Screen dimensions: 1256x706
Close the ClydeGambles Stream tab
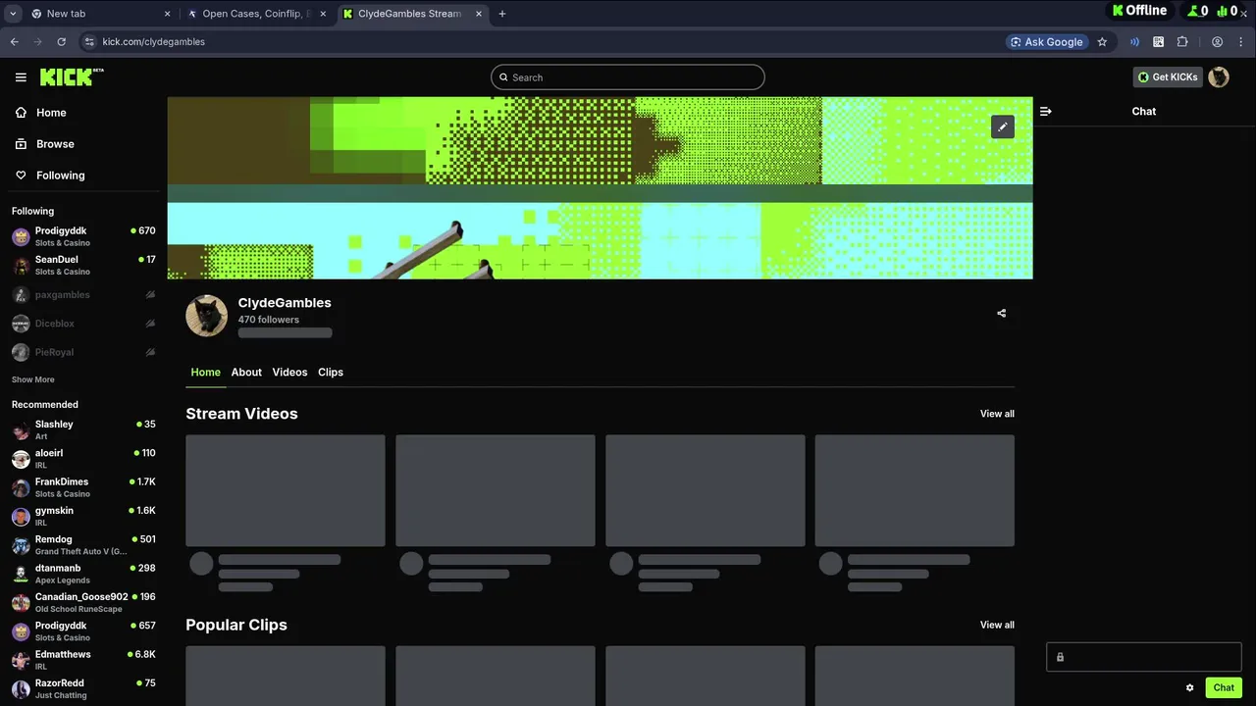479,14
